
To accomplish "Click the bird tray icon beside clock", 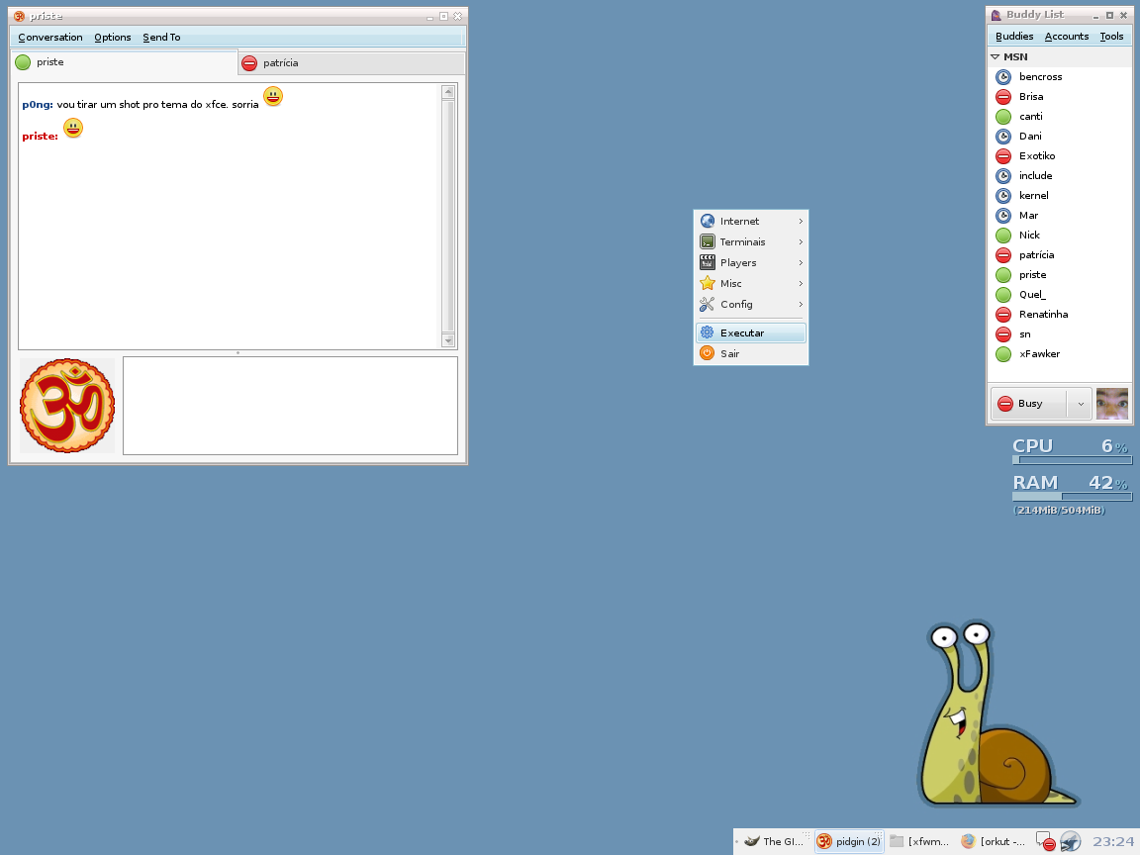I will [1070, 842].
